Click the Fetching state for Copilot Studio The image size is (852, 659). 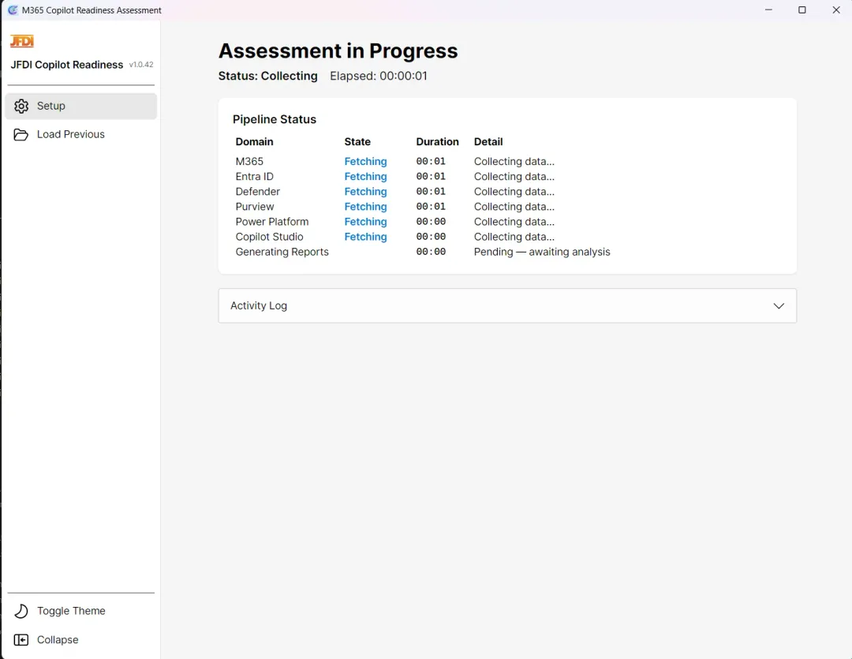coord(366,237)
